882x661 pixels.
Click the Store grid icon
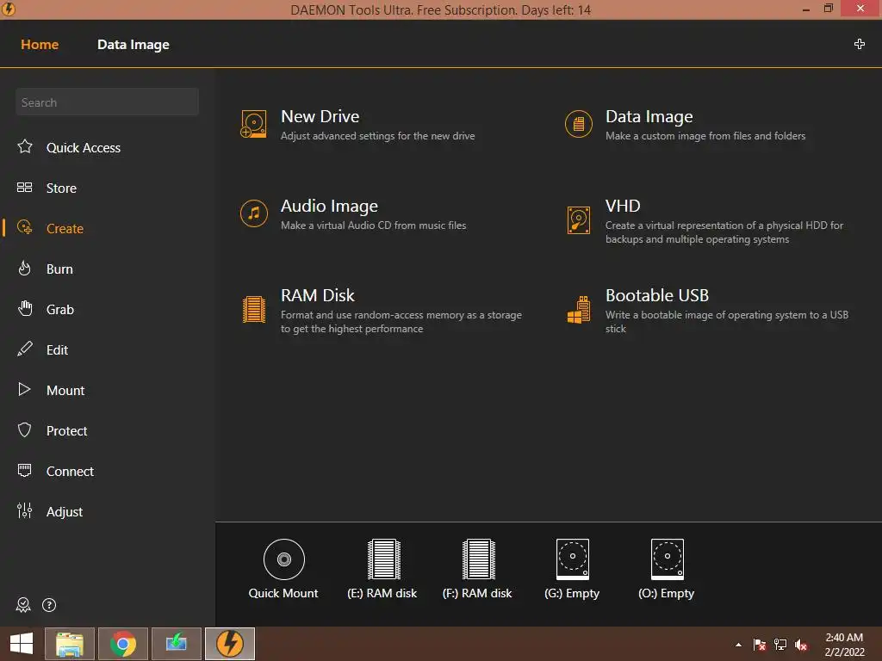pyautogui.click(x=25, y=187)
